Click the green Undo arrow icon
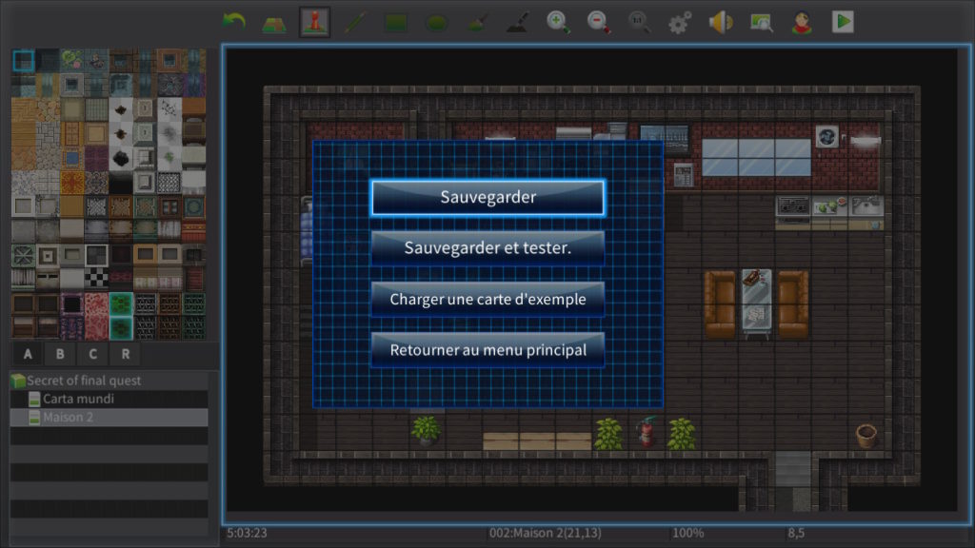This screenshot has width=975, height=548. click(x=234, y=23)
